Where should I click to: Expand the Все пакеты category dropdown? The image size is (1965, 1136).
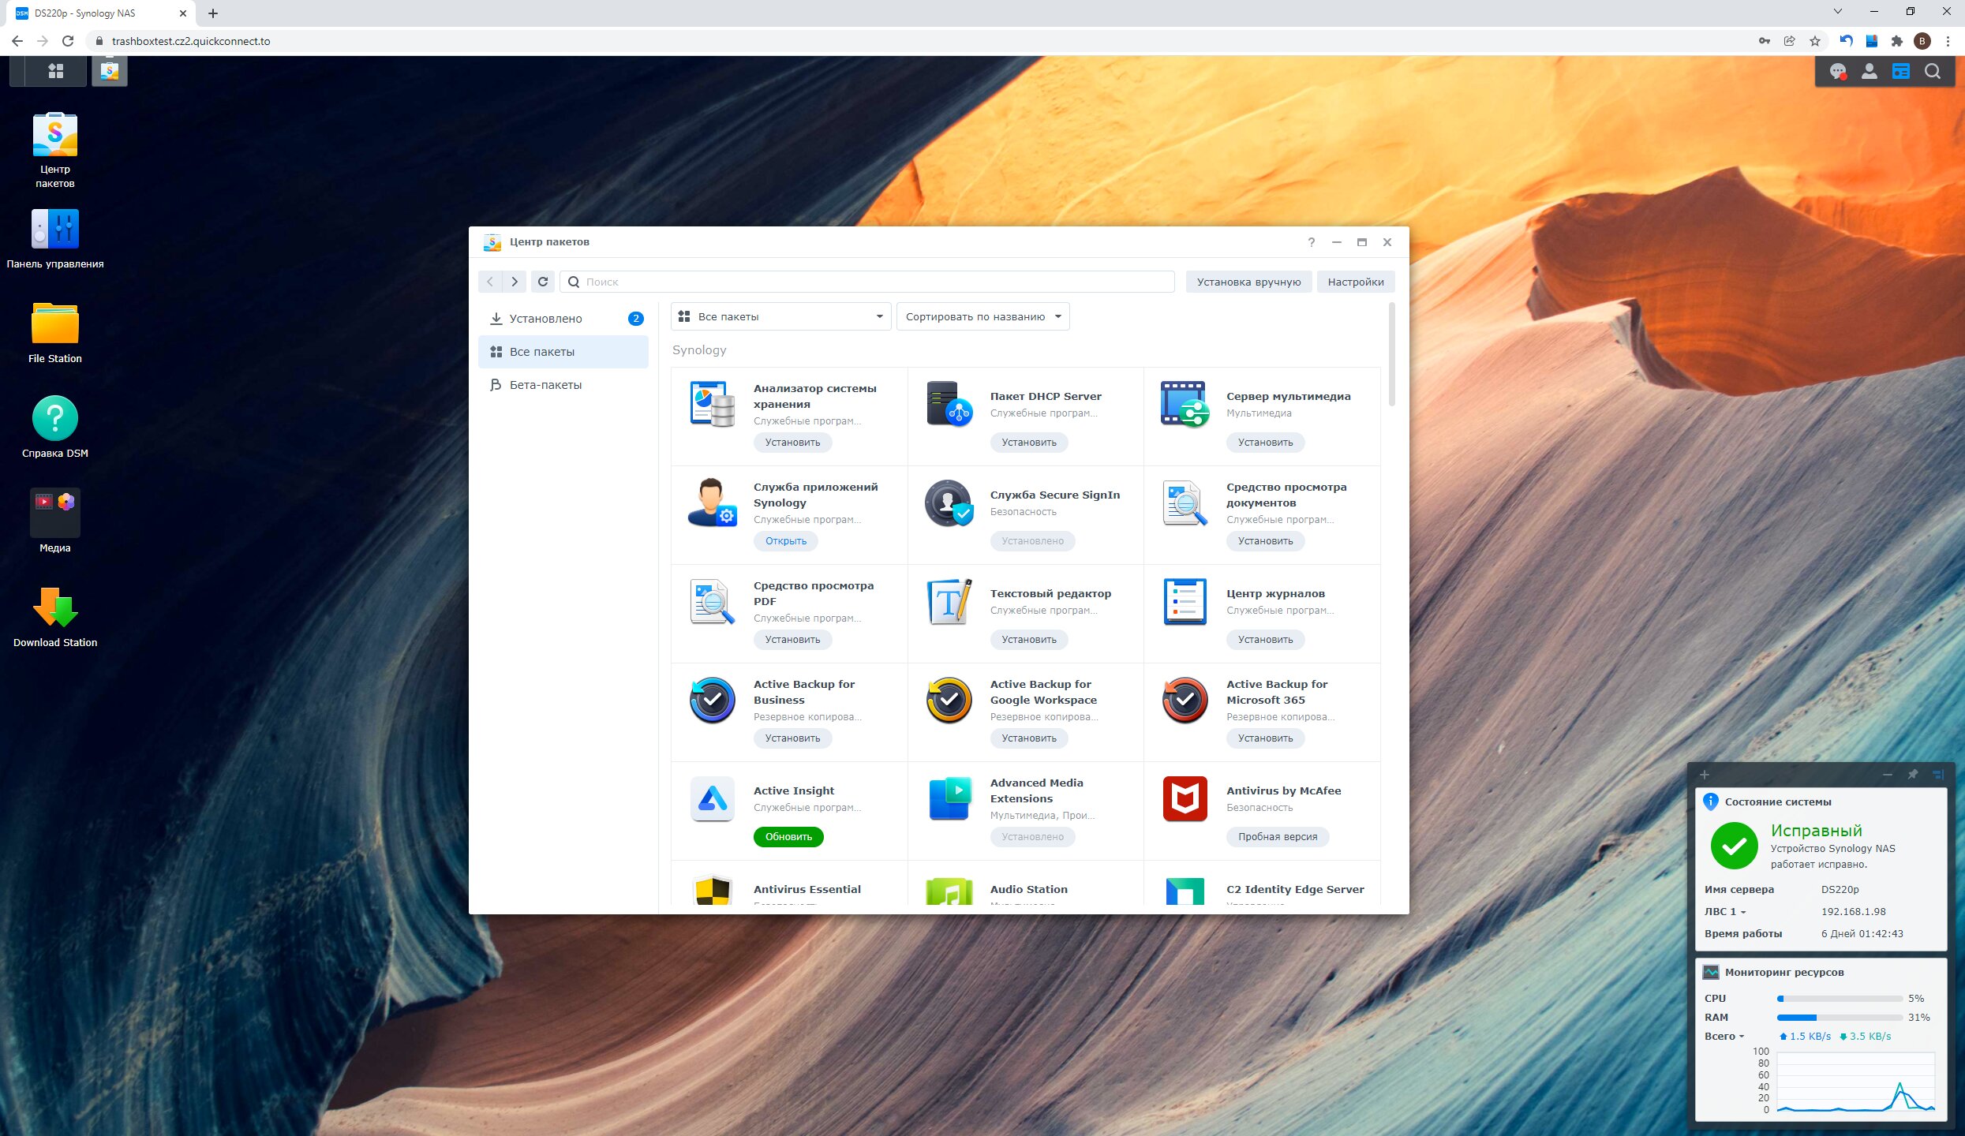coord(780,316)
